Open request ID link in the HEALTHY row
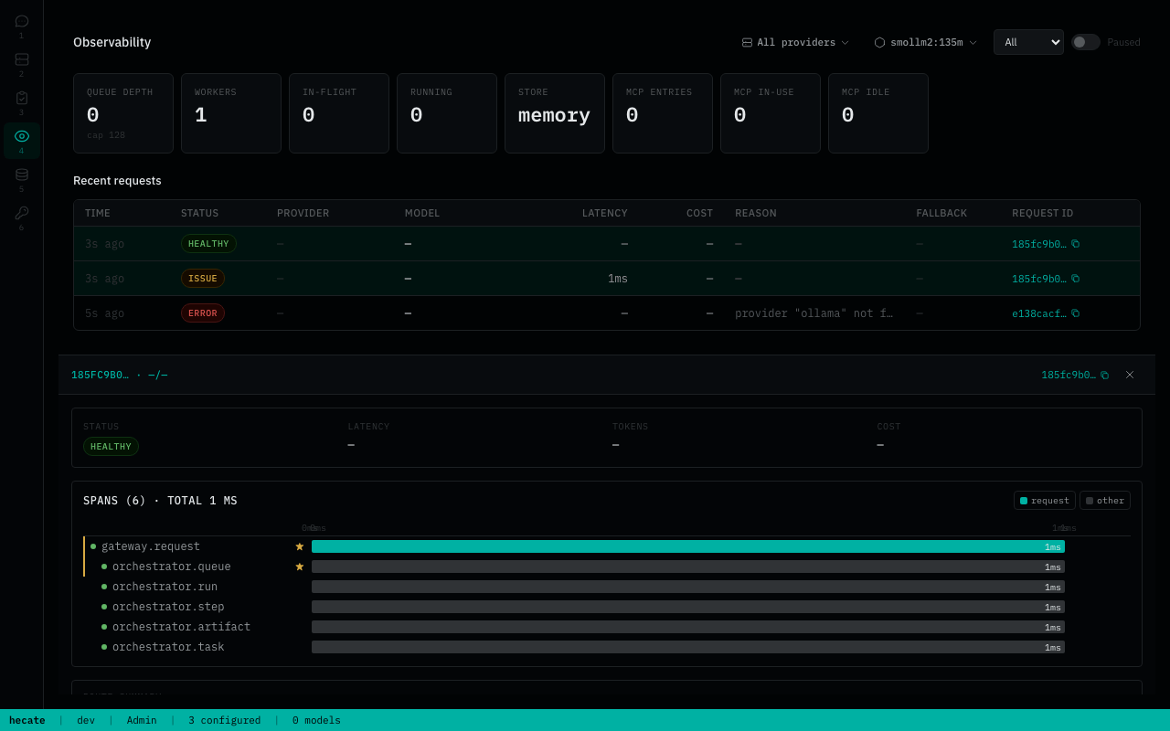 [1039, 244]
